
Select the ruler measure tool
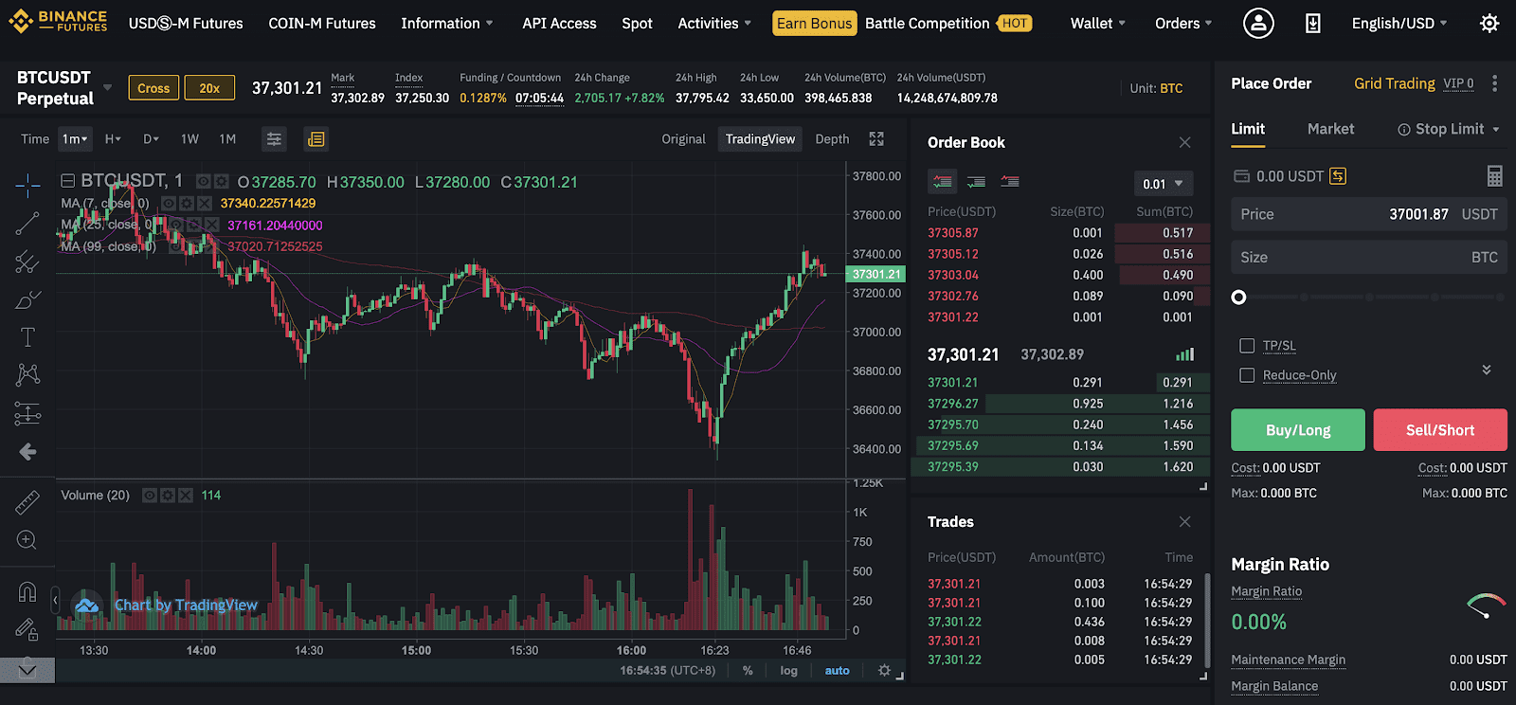(x=27, y=501)
